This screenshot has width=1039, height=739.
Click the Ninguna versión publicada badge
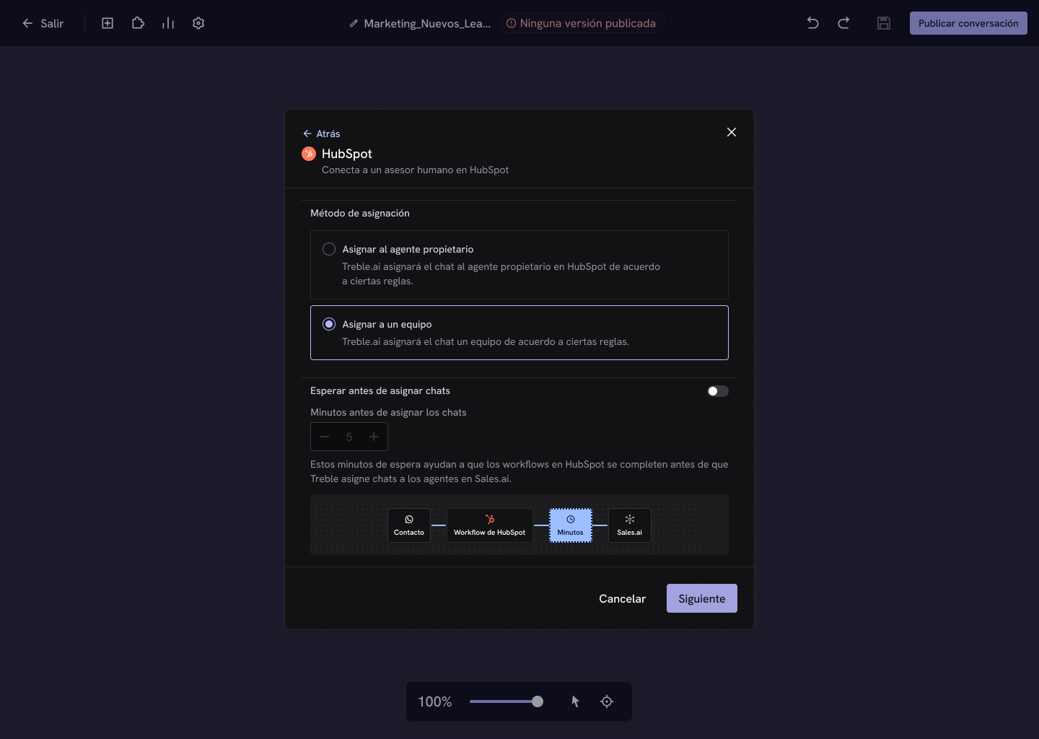pos(582,23)
